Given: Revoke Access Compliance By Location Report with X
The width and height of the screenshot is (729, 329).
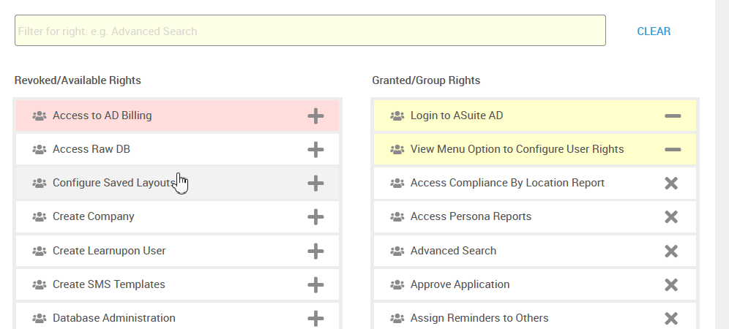Looking at the screenshot, I should tap(671, 183).
